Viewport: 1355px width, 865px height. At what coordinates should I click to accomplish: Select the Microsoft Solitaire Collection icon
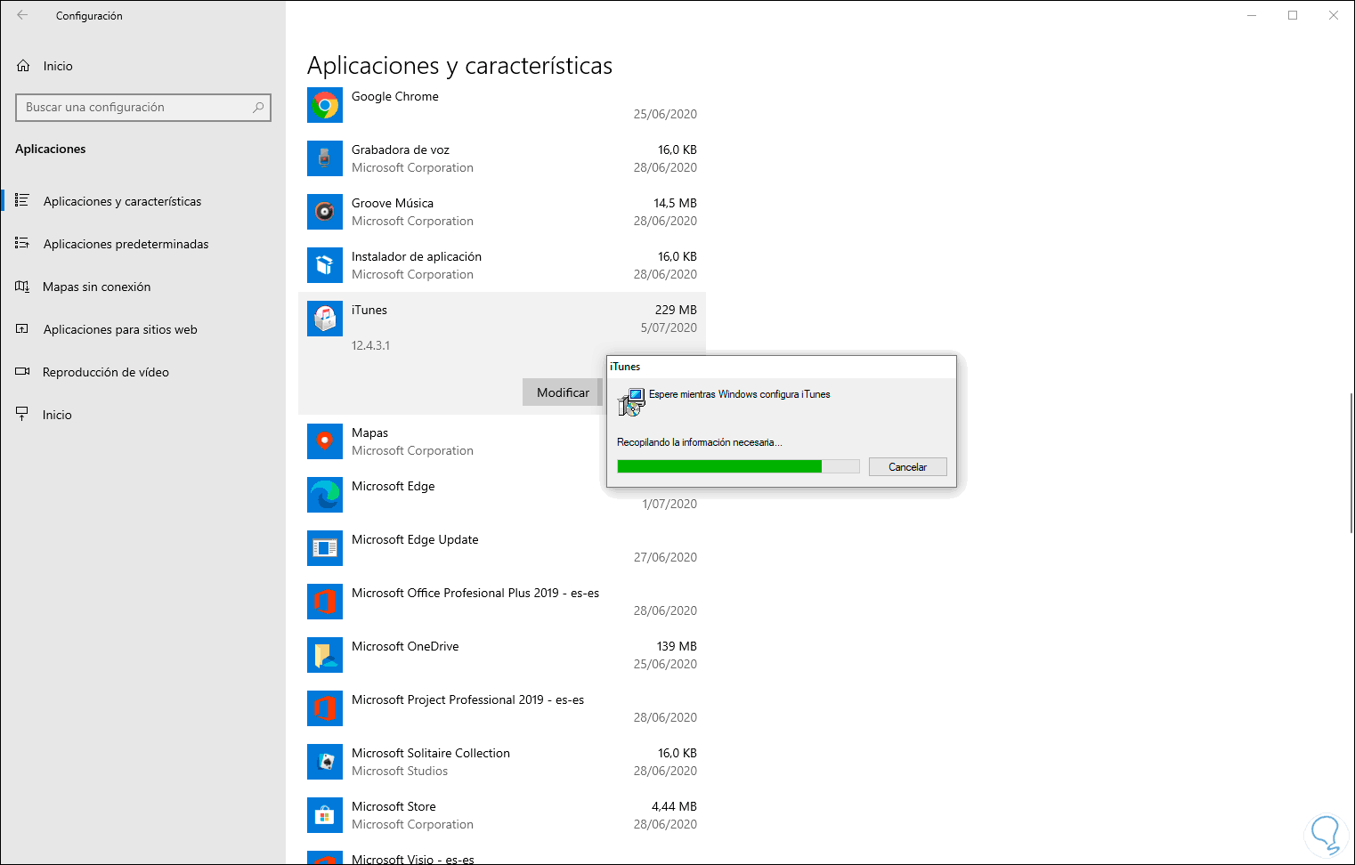pos(325,762)
